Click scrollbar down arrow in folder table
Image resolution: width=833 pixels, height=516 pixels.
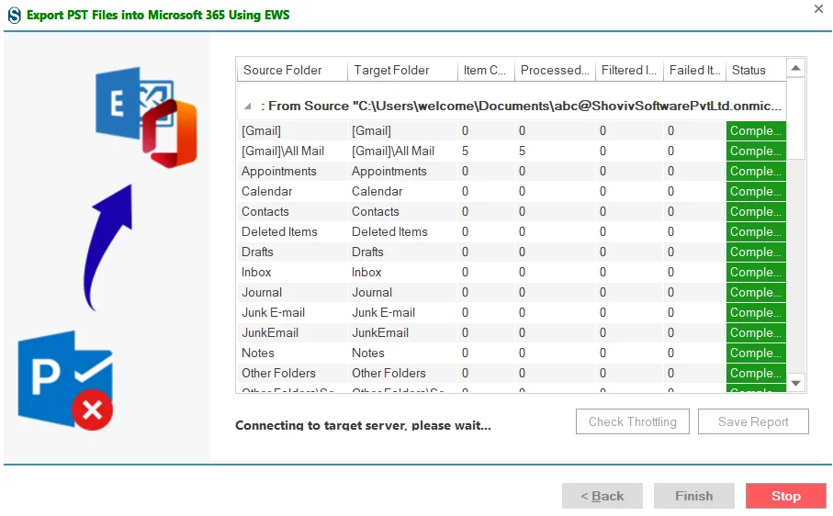[x=795, y=383]
